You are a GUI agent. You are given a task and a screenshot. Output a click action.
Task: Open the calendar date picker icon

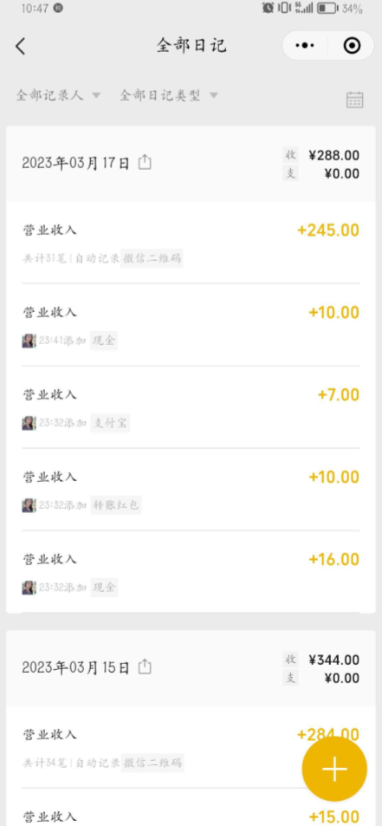(x=354, y=100)
